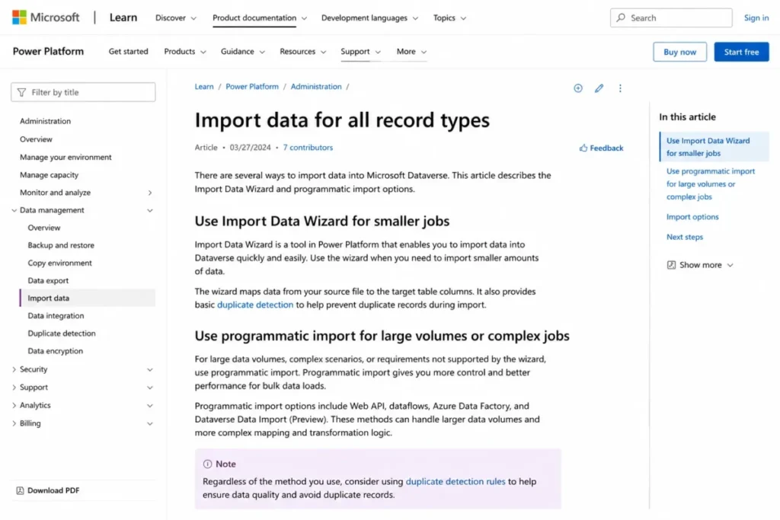Select Administration in sidebar
Image resolution: width=780 pixels, height=520 pixels.
pyautogui.click(x=45, y=121)
